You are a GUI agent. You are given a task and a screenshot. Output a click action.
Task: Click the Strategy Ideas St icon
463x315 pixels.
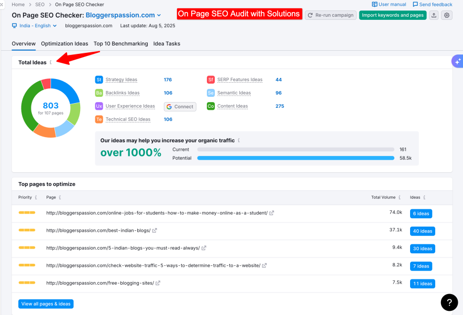click(100, 80)
